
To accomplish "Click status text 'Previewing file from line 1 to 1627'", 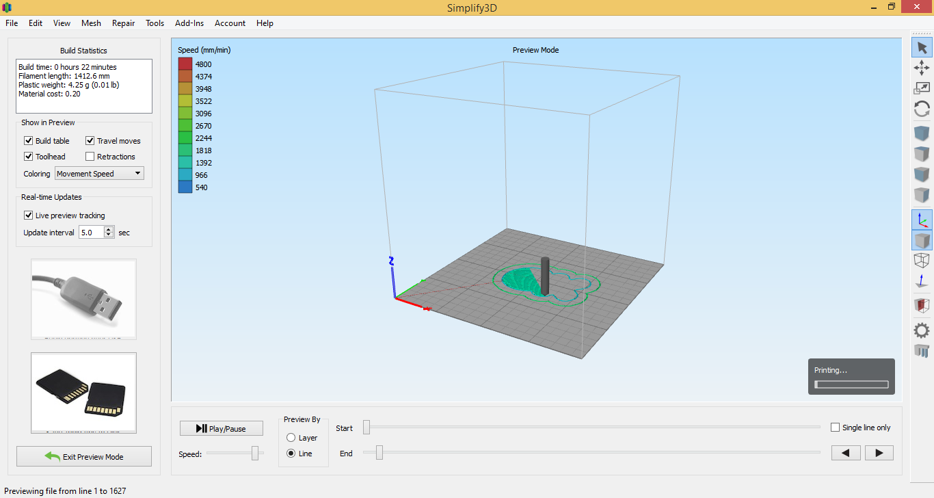I will click(65, 490).
